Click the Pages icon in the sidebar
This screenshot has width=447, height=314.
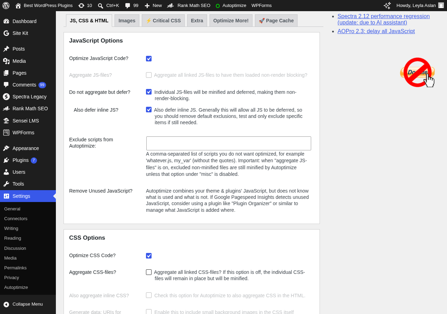[6, 73]
